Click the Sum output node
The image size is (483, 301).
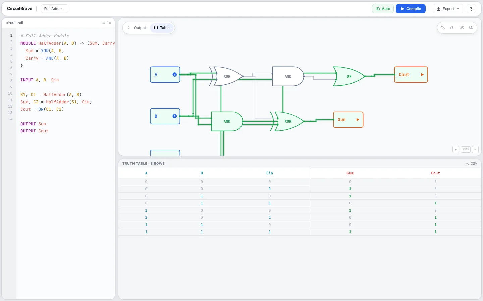click(x=348, y=120)
